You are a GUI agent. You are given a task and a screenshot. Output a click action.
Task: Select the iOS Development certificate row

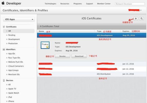91,35
